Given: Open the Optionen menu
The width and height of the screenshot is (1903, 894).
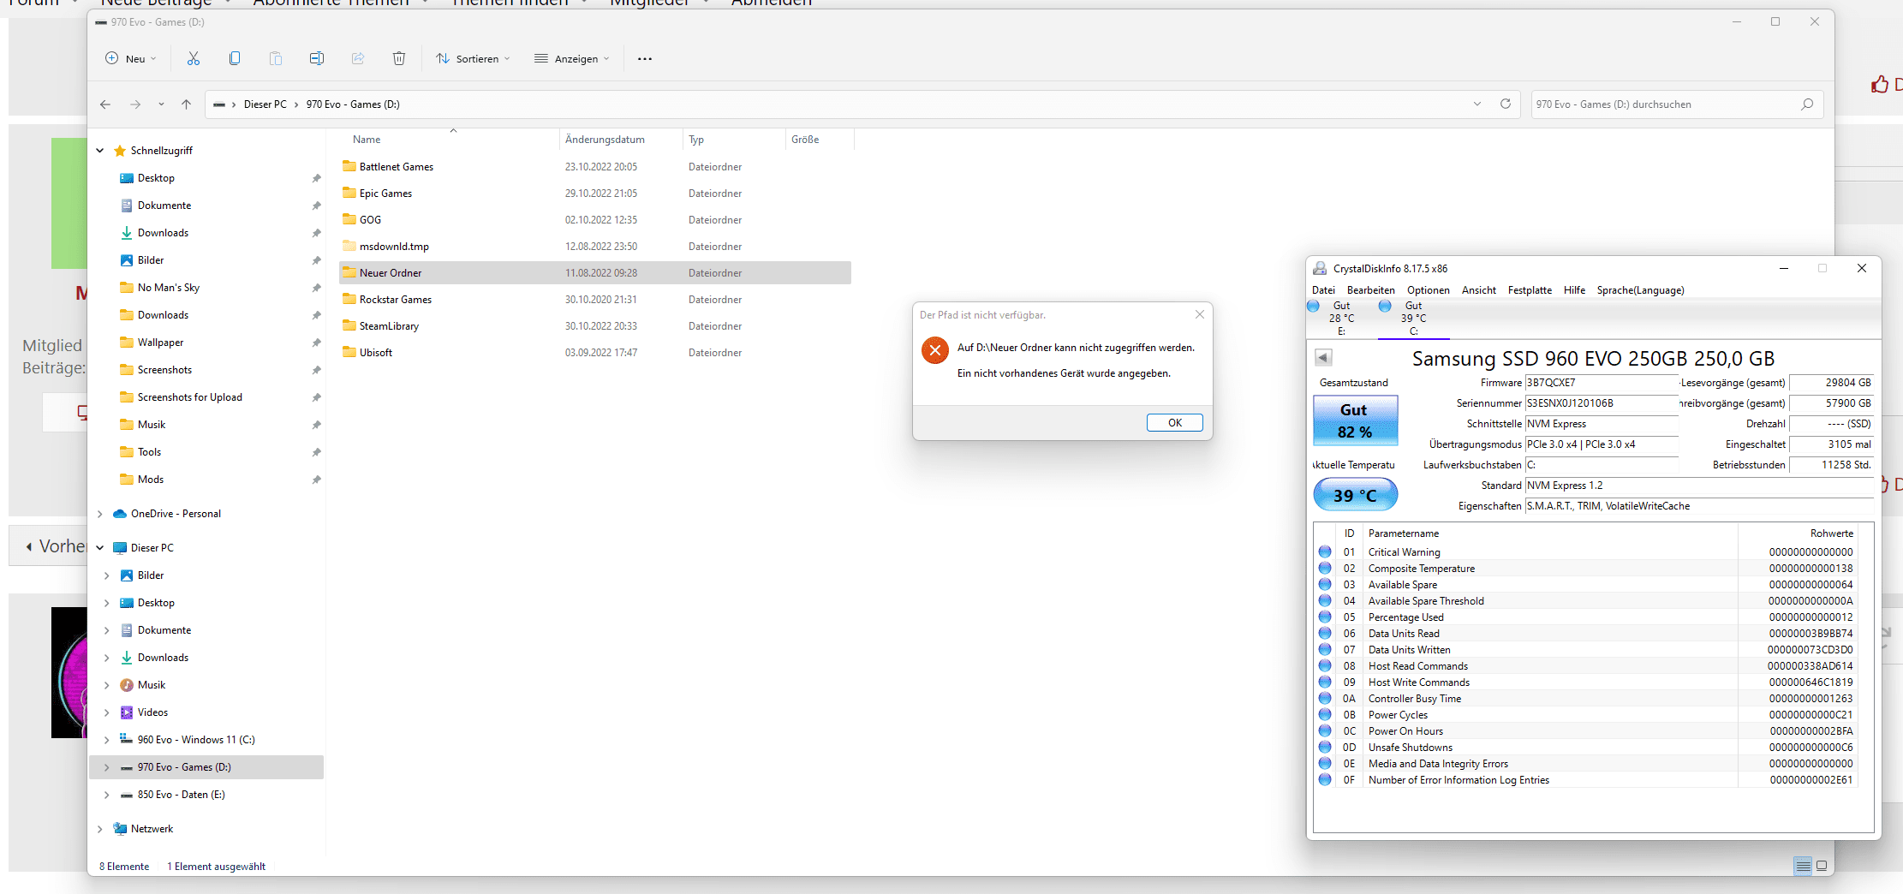Looking at the screenshot, I should tap(1429, 290).
